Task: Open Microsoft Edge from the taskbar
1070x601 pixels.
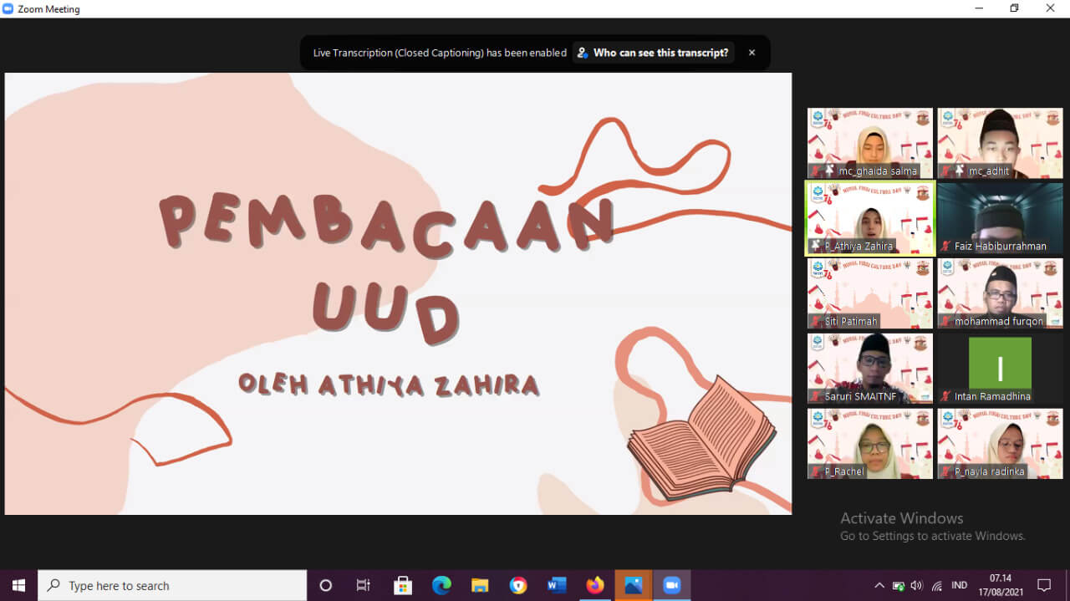Action: point(441,585)
